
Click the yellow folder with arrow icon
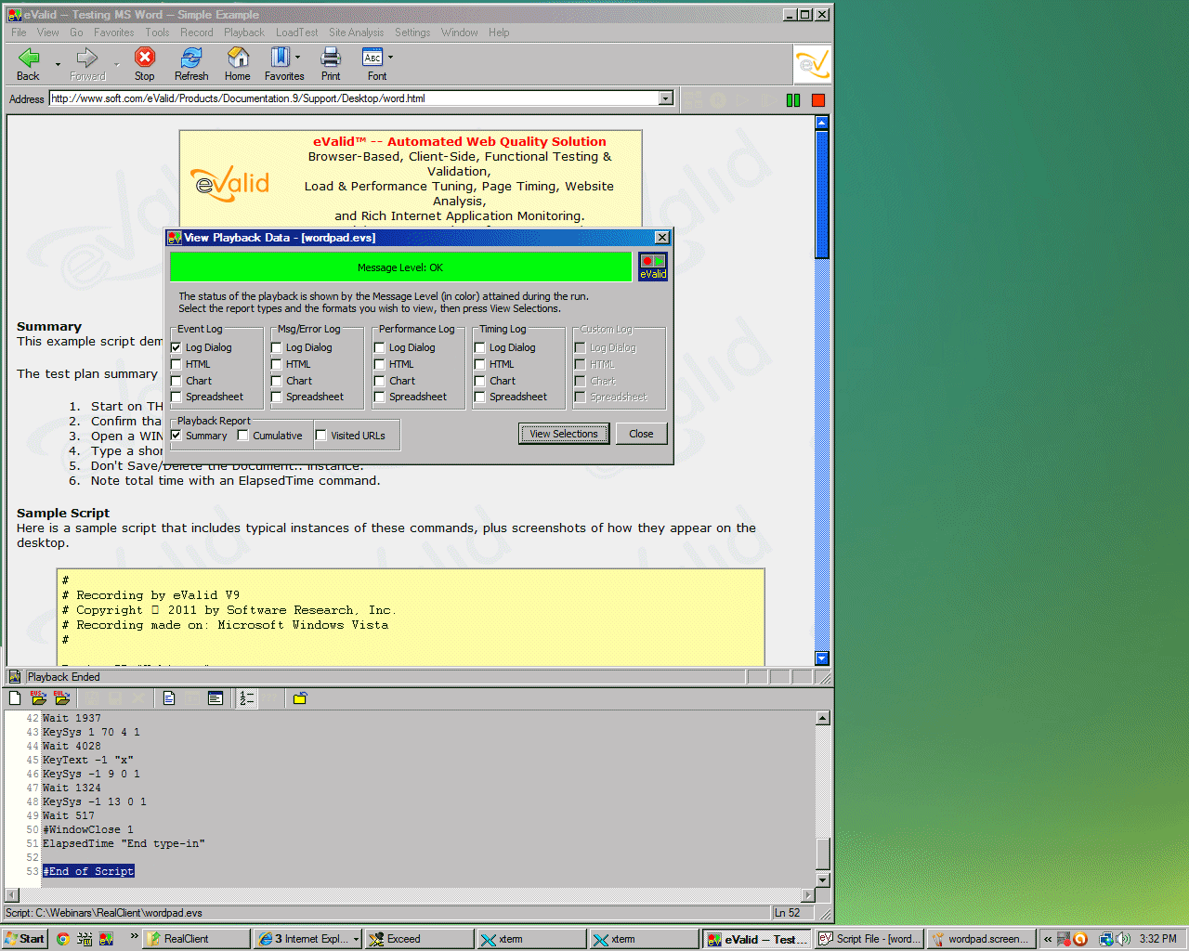[300, 698]
